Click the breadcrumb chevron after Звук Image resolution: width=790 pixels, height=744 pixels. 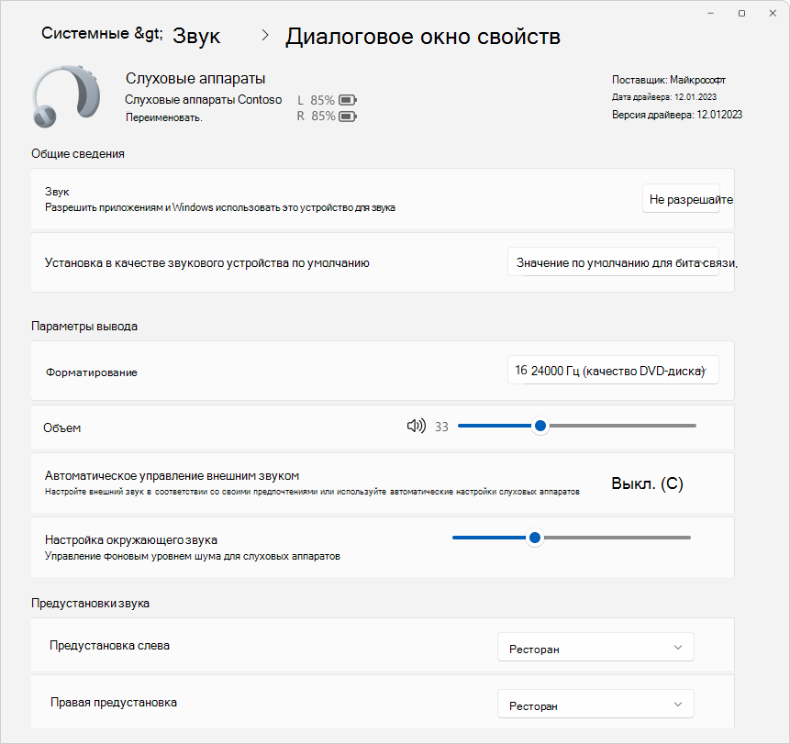point(265,35)
